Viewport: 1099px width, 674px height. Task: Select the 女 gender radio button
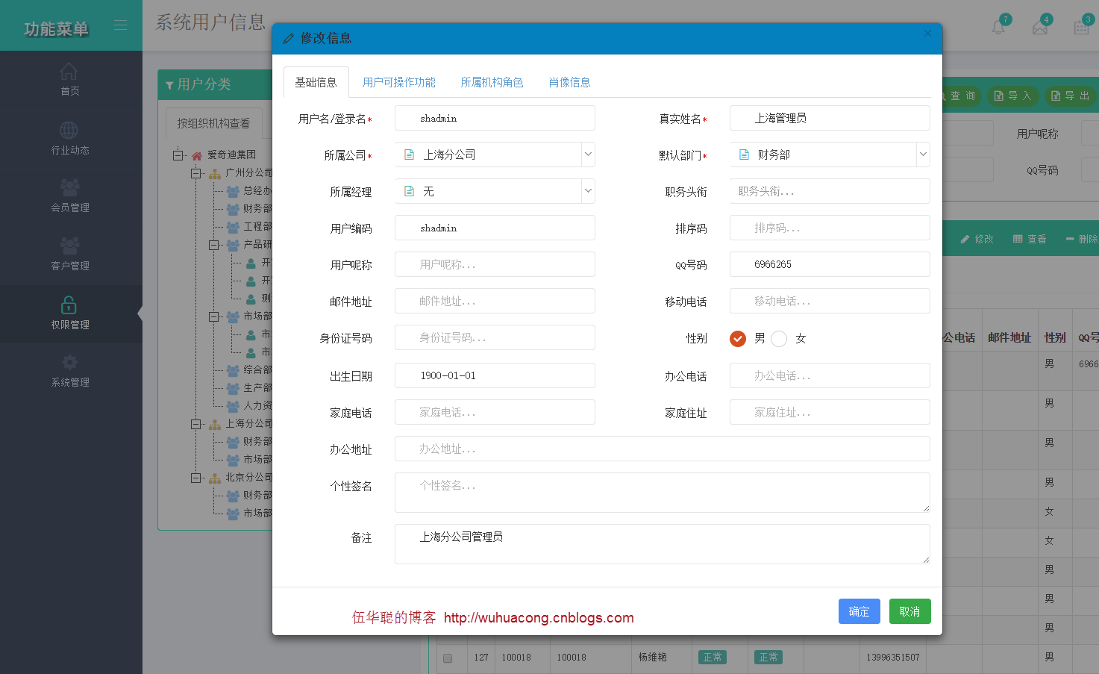pyautogui.click(x=779, y=338)
